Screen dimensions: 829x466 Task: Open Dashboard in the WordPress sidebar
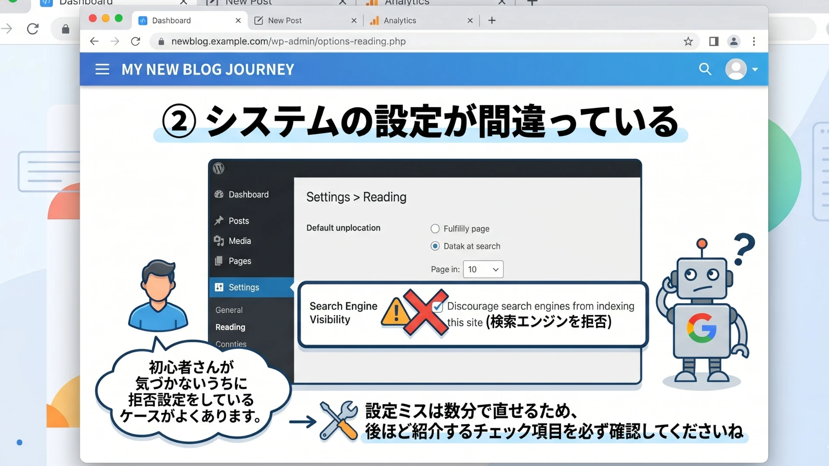click(x=251, y=195)
